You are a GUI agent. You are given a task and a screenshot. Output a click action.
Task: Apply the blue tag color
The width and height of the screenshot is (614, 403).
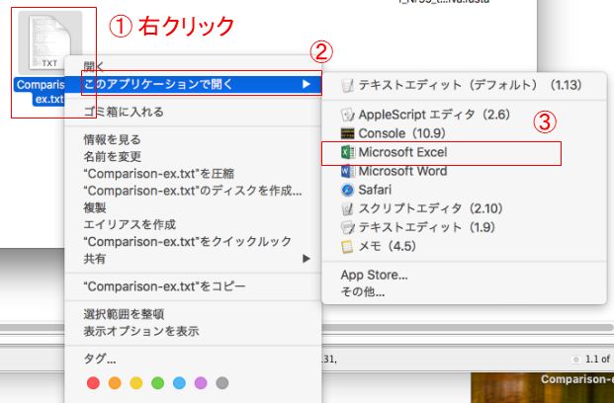tap(179, 382)
